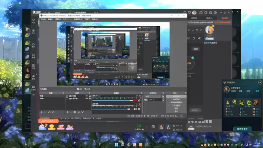This screenshot has height=148, width=263.
Task: Click the heart favorites icon in Douyu title bar
Action: 189,12
